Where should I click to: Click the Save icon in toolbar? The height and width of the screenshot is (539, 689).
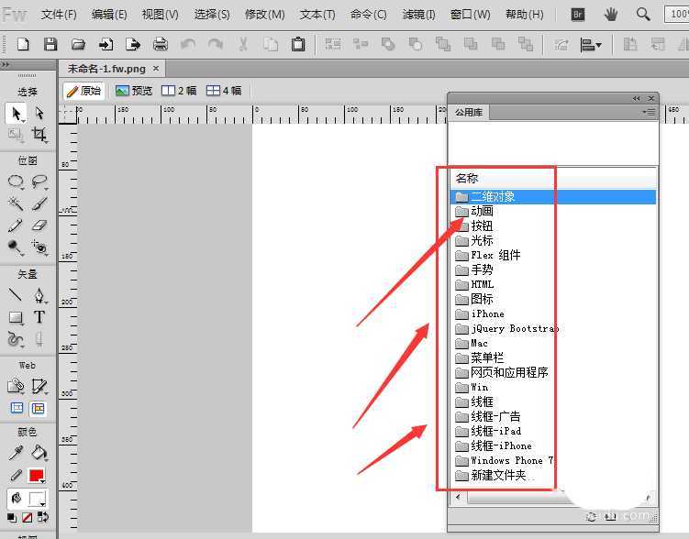(x=50, y=44)
